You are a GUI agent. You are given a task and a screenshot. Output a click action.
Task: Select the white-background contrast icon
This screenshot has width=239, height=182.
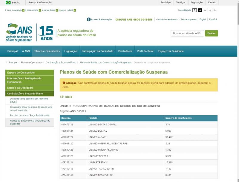click(194, 10)
